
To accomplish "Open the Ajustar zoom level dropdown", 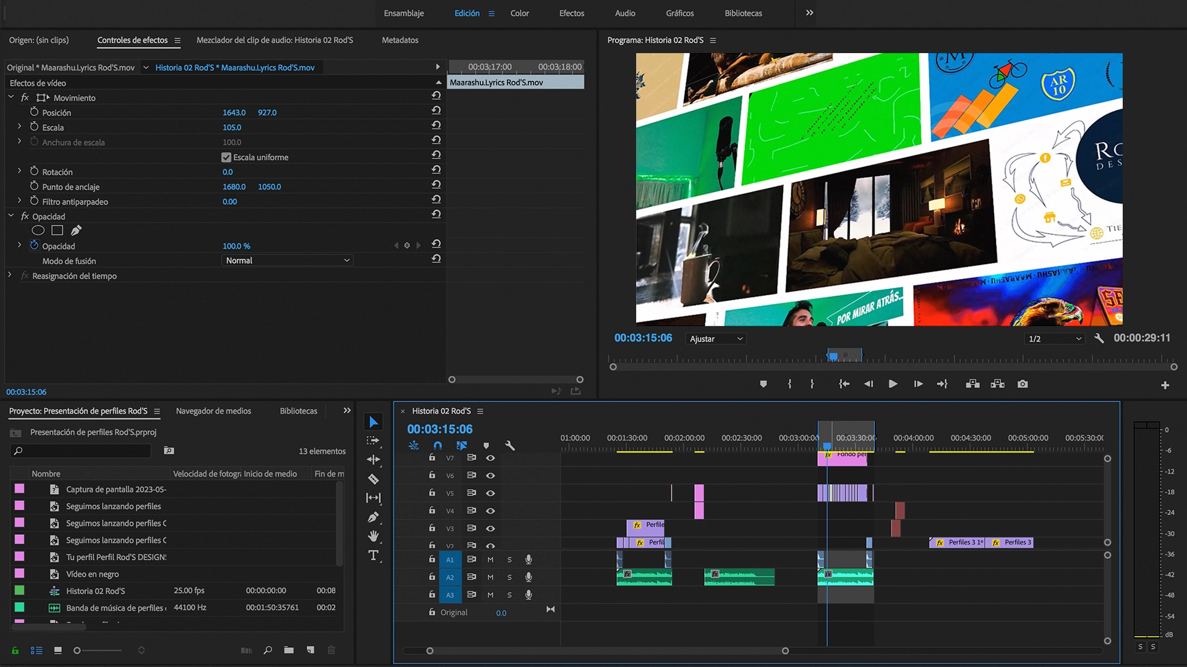I will 715,338.
